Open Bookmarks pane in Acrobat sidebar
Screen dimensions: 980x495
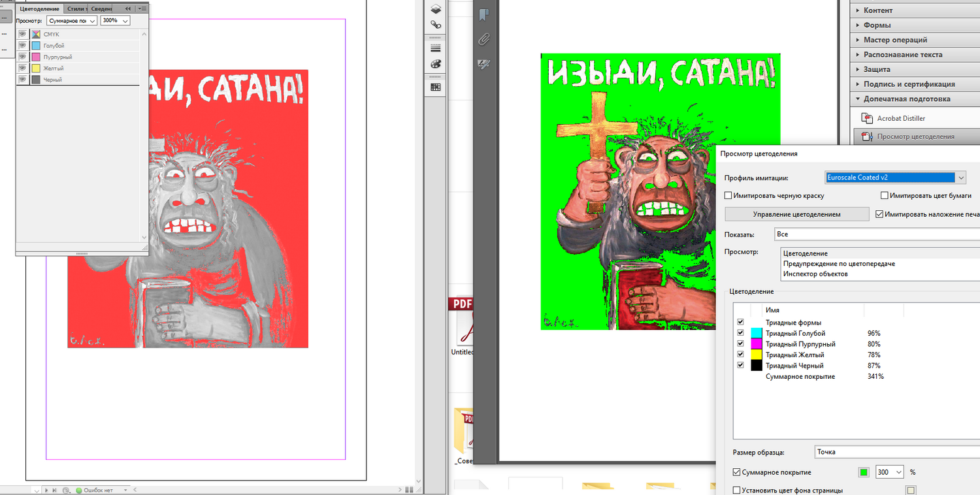(x=483, y=14)
